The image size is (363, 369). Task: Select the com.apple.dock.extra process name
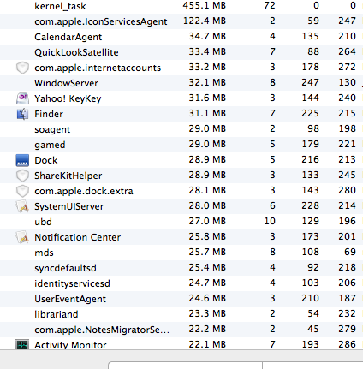pyautogui.click(x=84, y=191)
